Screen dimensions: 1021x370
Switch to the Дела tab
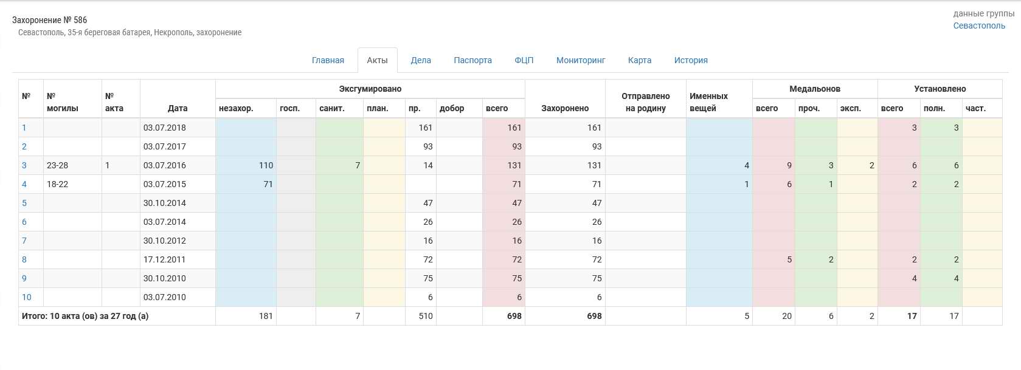tap(420, 60)
